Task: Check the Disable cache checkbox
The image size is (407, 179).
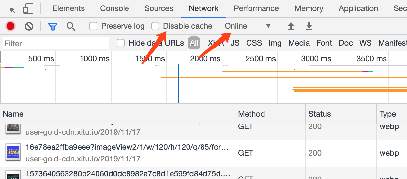Action: 156,26
